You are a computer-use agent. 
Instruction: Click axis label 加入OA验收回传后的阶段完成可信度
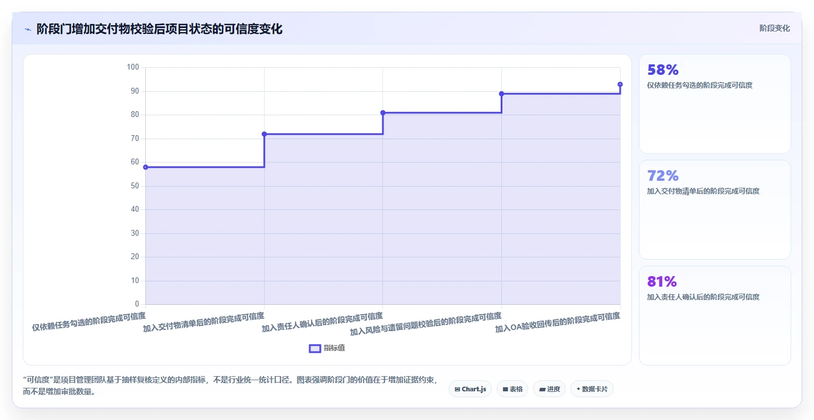558,322
